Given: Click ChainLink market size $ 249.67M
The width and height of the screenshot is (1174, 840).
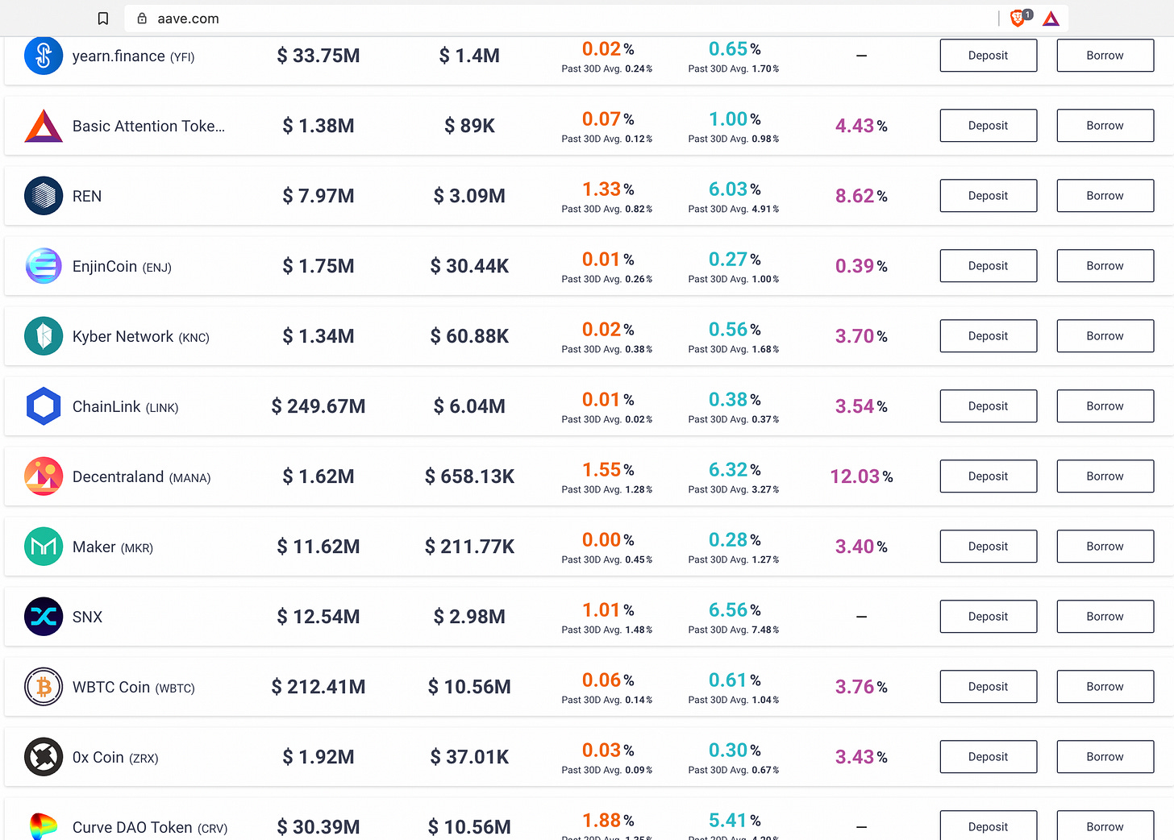Looking at the screenshot, I should [x=318, y=406].
